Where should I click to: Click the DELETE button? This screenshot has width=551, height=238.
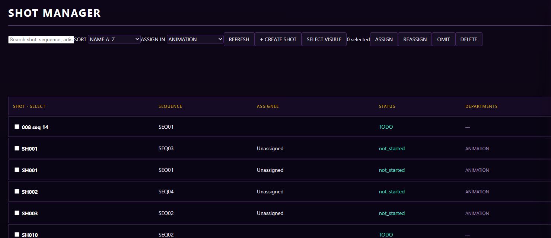(469, 39)
